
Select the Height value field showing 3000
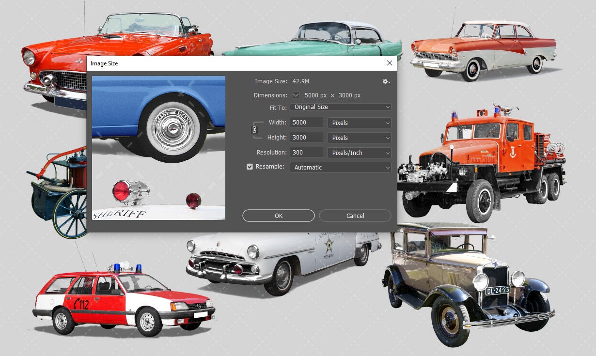pos(306,137)
